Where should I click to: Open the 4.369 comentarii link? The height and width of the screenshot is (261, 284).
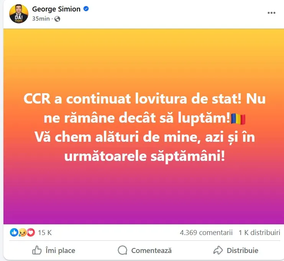coord(206,233)
